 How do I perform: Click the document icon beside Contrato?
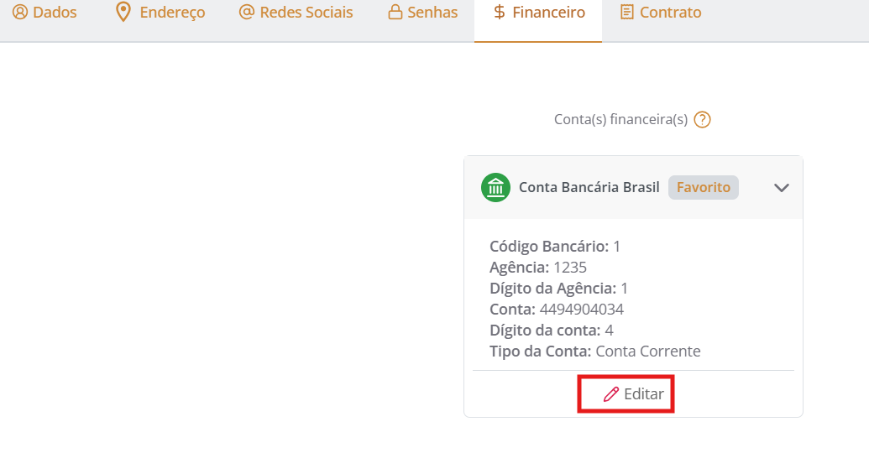pos(626,13)
